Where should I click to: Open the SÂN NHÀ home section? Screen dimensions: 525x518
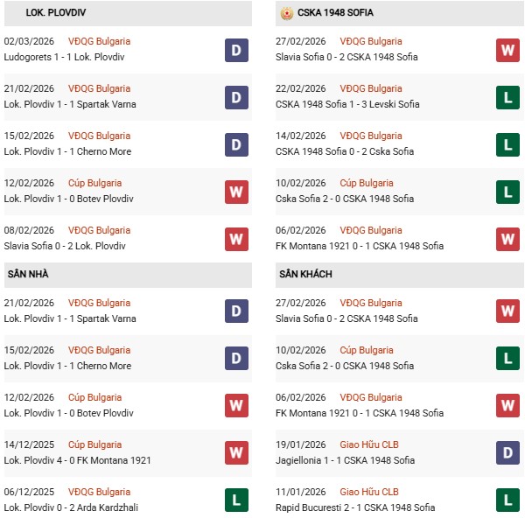click(x=27, y=275)
